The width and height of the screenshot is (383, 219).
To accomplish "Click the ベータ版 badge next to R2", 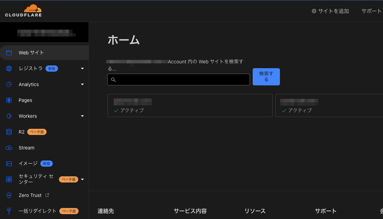I will click(x=37, y=132).
